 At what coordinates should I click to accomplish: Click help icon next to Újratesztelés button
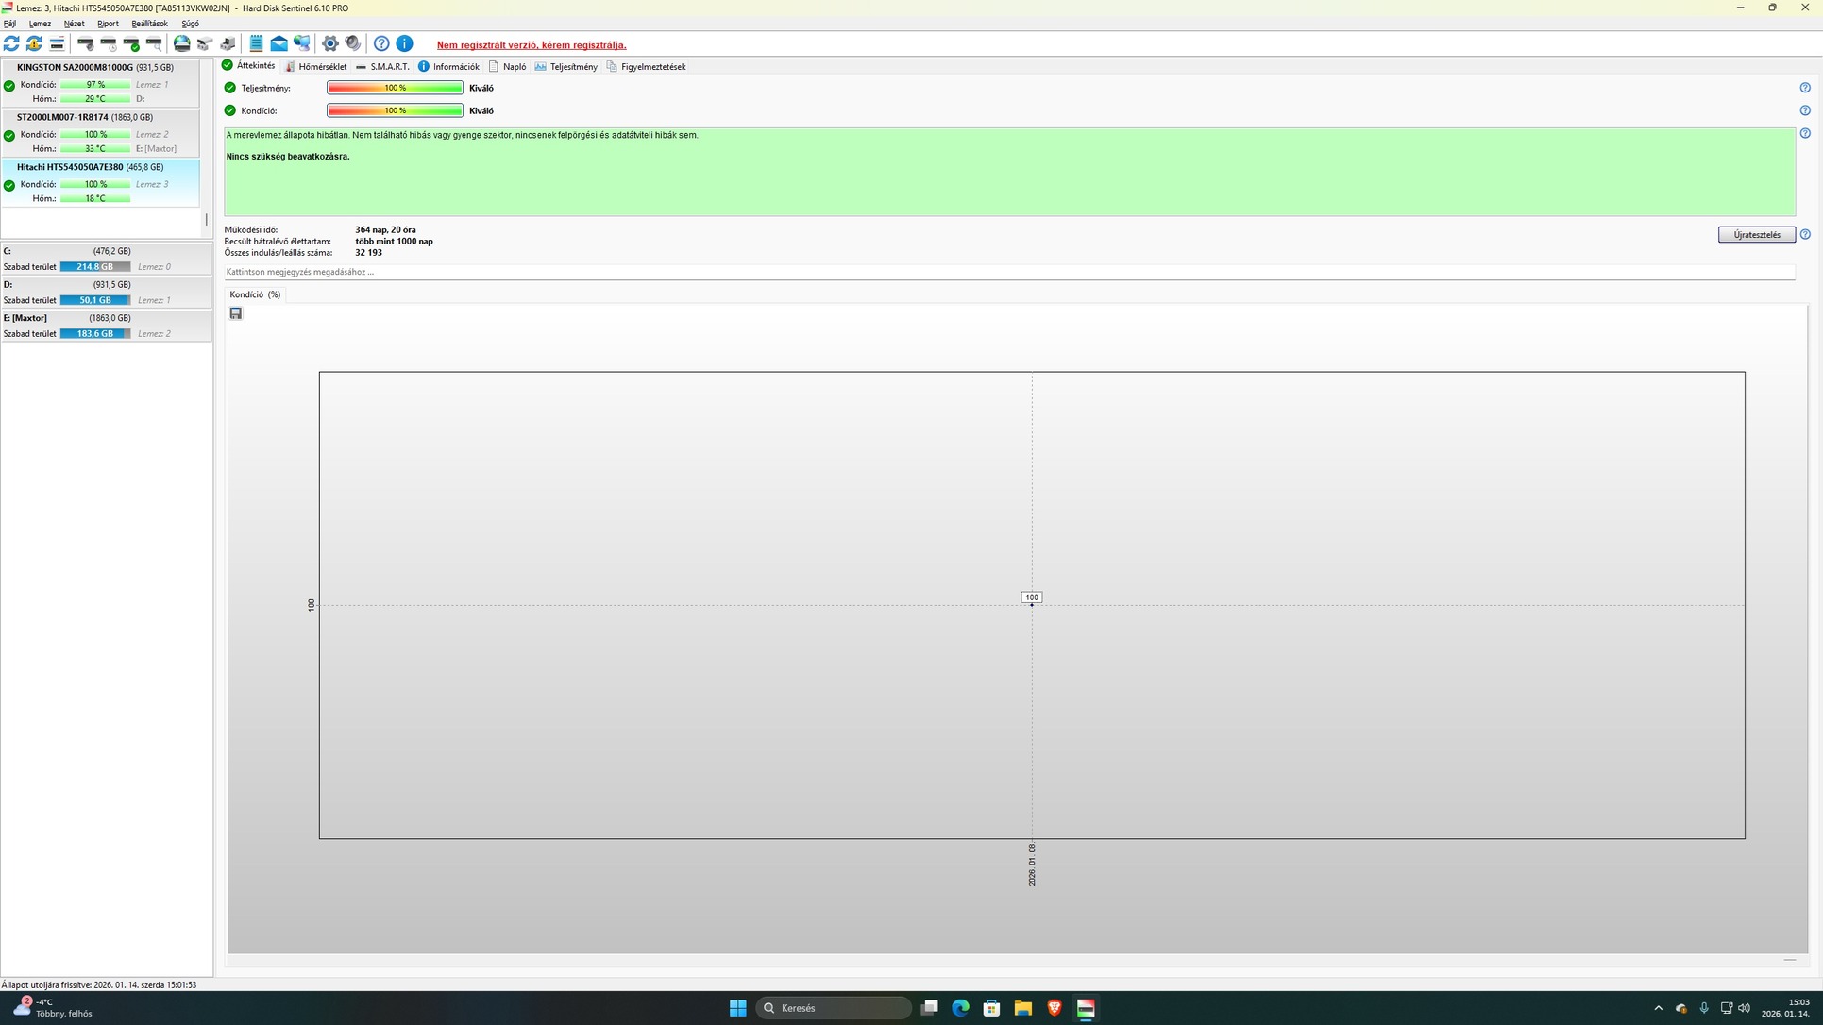pos(1804,234)
